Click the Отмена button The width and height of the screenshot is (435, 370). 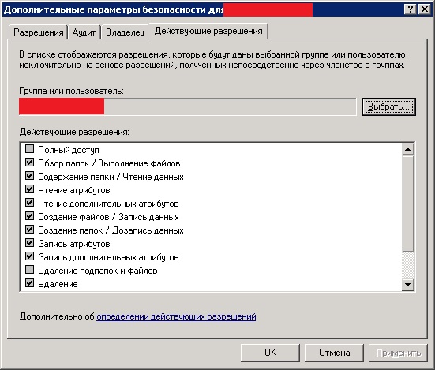point(334,353)
